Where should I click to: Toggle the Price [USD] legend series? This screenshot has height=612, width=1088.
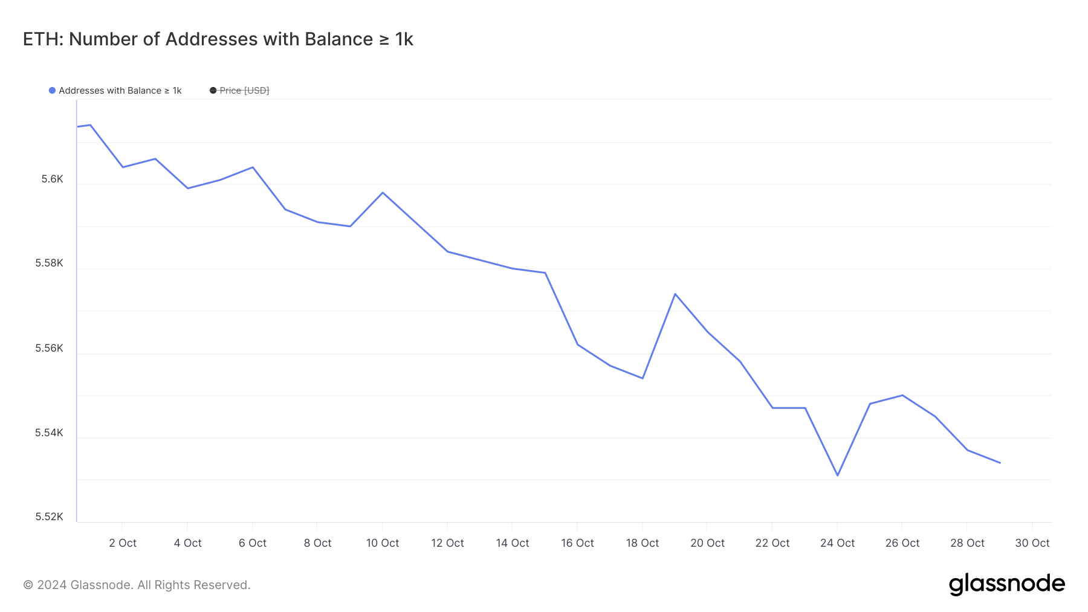(x=244, y=91)
